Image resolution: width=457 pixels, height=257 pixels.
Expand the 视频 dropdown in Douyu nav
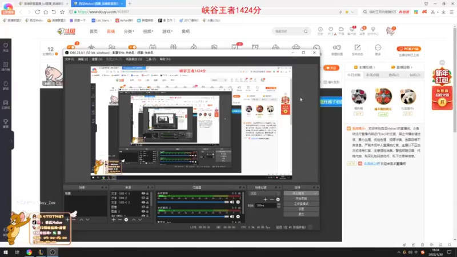pos(148,31)
